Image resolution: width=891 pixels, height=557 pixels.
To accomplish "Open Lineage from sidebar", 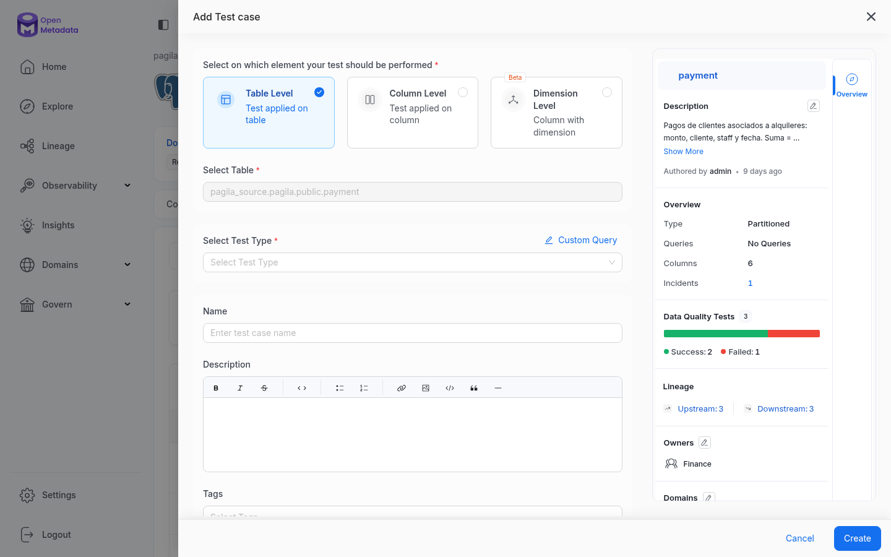I will coord(58,146).
